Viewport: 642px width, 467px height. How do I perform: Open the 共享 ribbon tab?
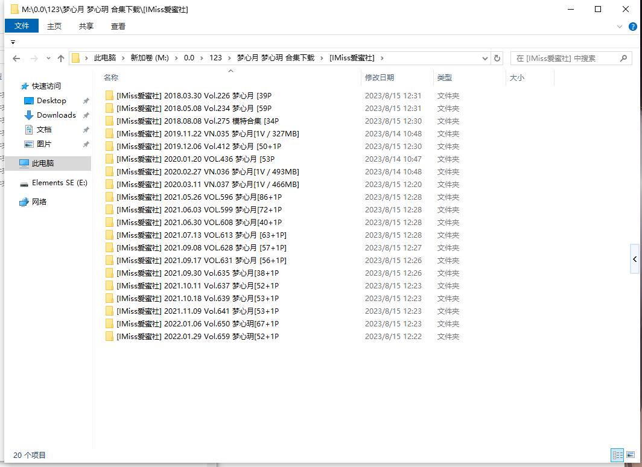click(x=86, y=26)
